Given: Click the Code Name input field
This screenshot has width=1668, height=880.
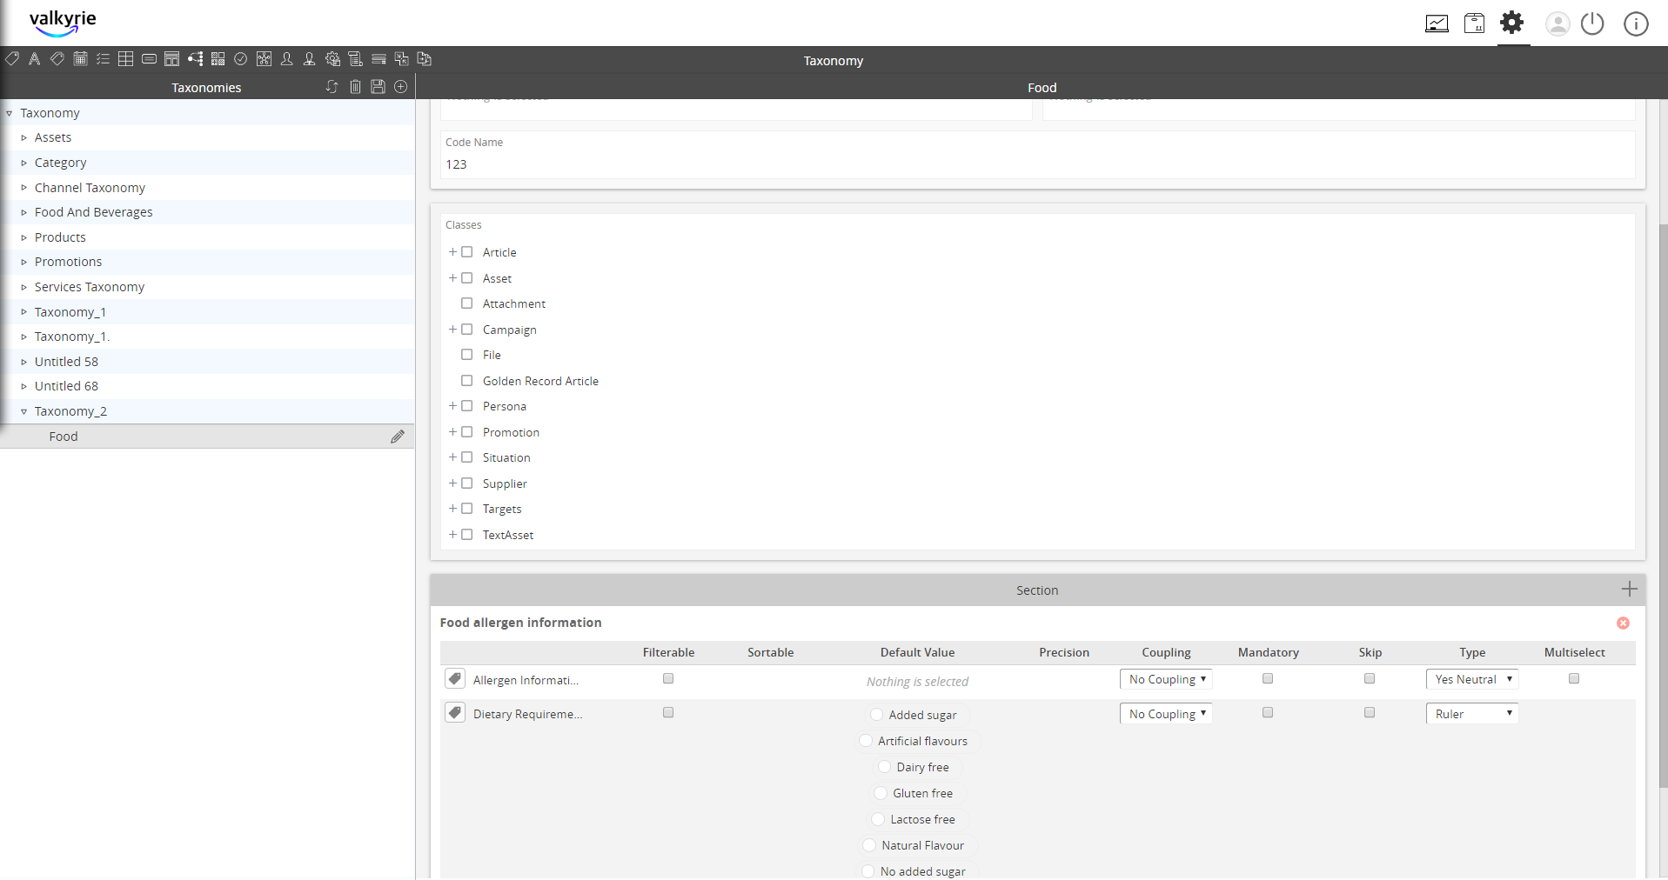Looking at the screenshot, I should click(1037, 164).
